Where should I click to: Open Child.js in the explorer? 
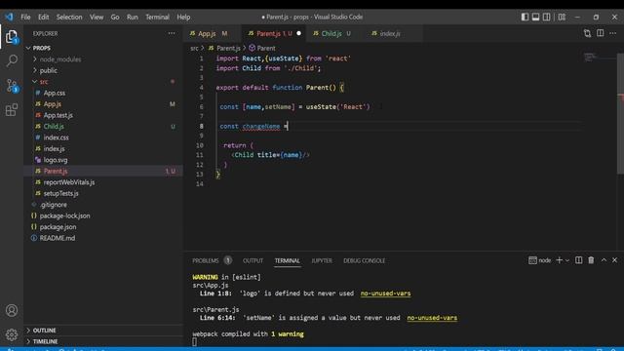coord(102,126)
